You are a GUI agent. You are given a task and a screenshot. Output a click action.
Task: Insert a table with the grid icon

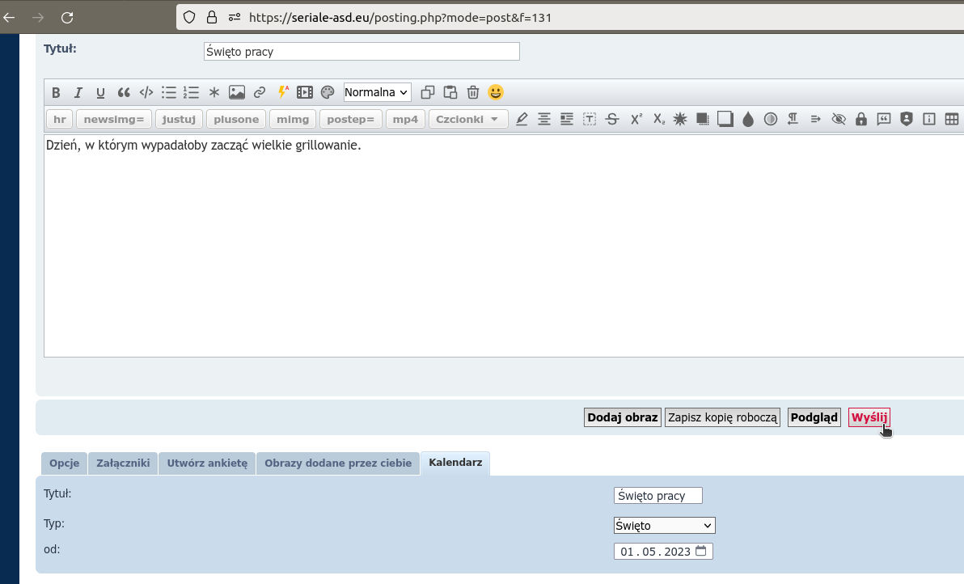[952, 119]
